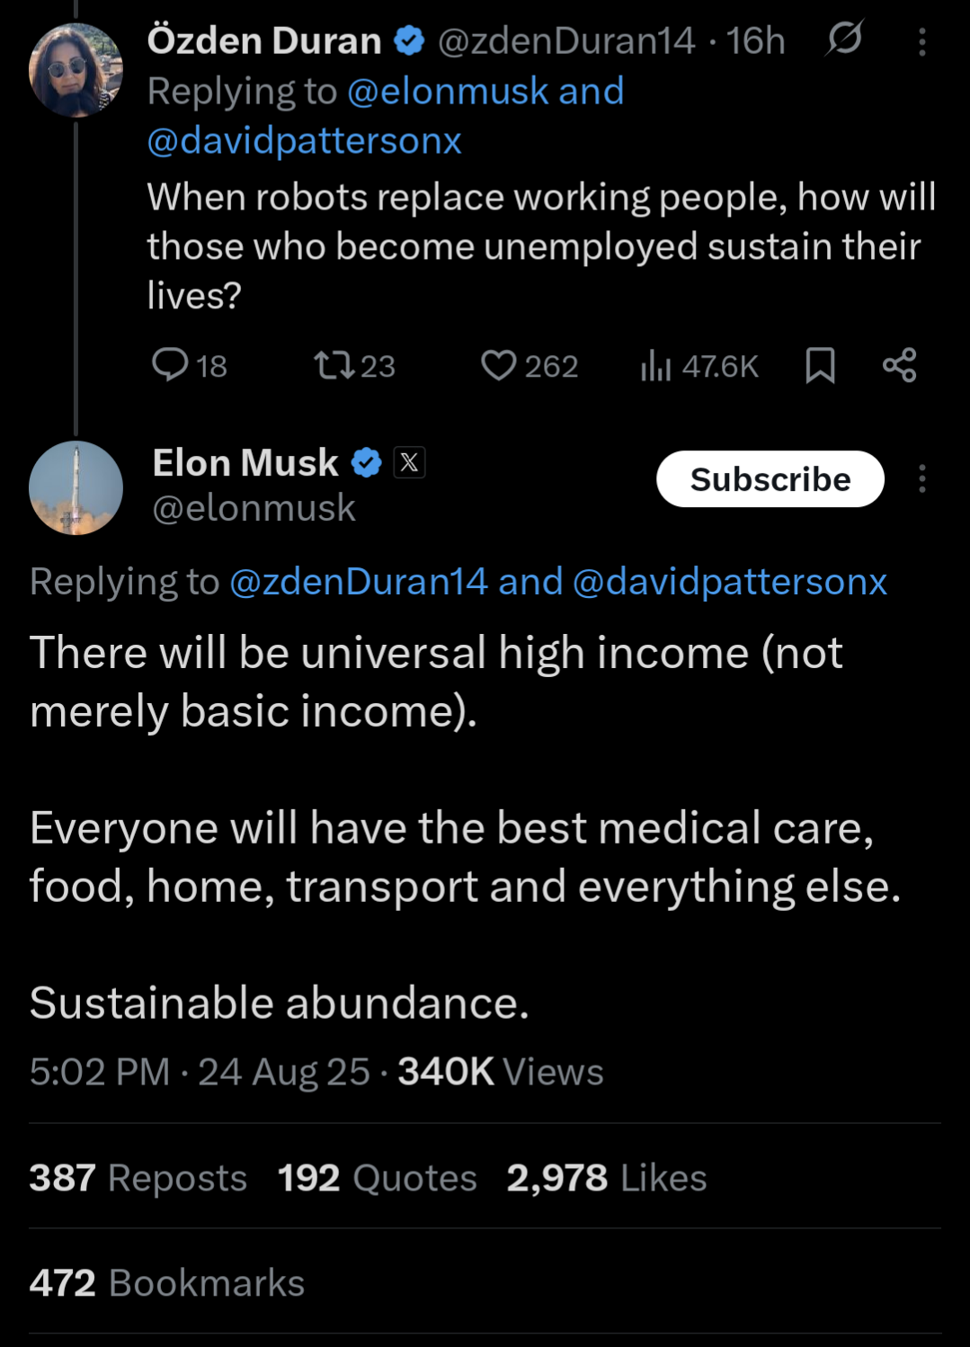Image resolution: width=970 pixels, height=1347 pixels.
Task: Open Özden Duran's profile picture
Action: [x=76, y=71]
